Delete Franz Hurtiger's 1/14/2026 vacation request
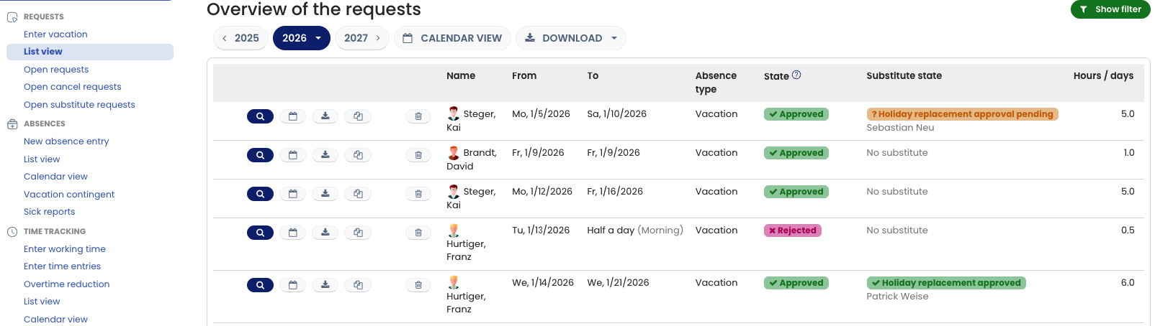The width and height of the screenshot is (1155, 326). pos(418,285)
